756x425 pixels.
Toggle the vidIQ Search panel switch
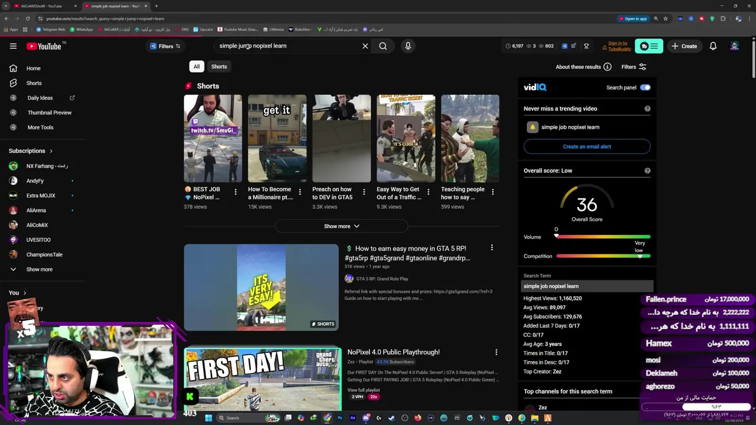pos(645,87)
